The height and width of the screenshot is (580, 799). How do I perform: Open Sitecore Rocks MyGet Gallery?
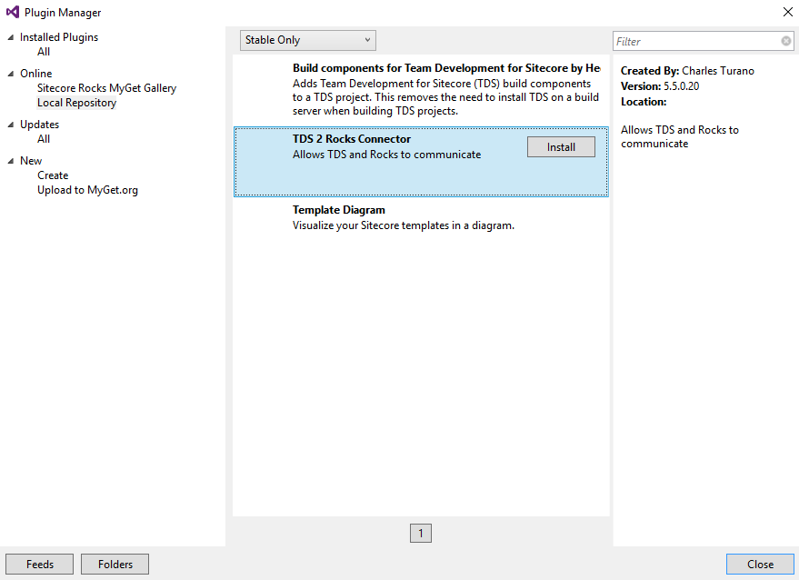(106, 88)
